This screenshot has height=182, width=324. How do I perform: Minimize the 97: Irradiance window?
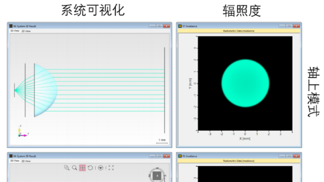coord(282,26)
